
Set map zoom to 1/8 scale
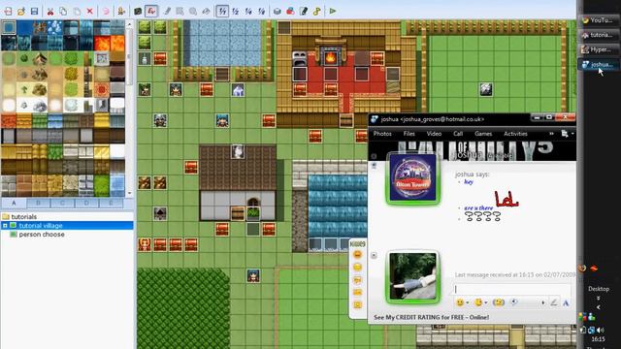coord(261,11)
